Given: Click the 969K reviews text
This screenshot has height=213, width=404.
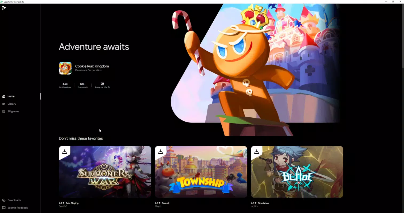Looking at the screenshot, I should pos(65,87).
